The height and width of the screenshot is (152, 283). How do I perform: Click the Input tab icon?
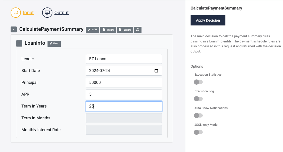tap(16, 13)
